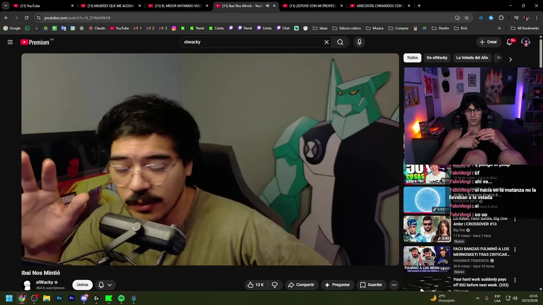
Task: Open Claude bookmark
Action: 97,28
